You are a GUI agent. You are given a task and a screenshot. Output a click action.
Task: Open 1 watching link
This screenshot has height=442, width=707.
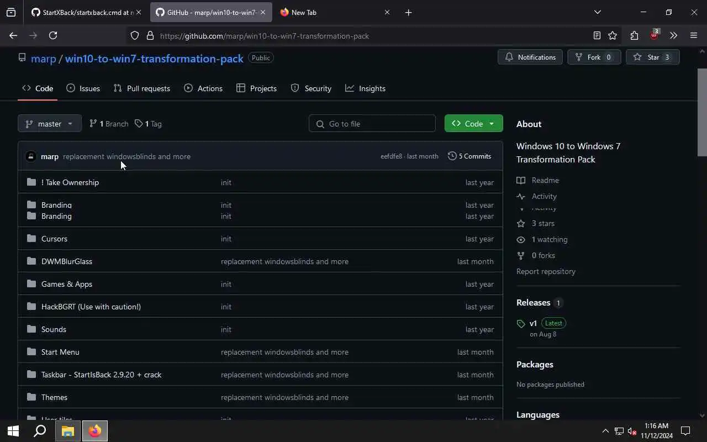(542, 239)
